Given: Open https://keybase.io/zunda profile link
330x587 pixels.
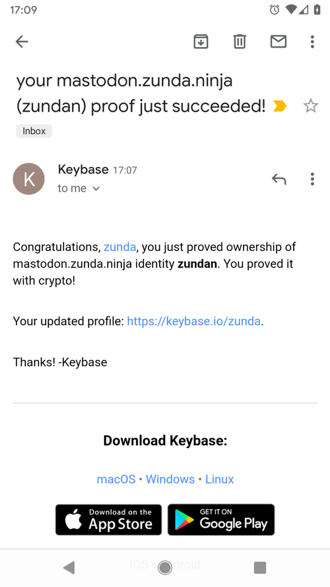Looking at the screenshot, I should point(194,321).
